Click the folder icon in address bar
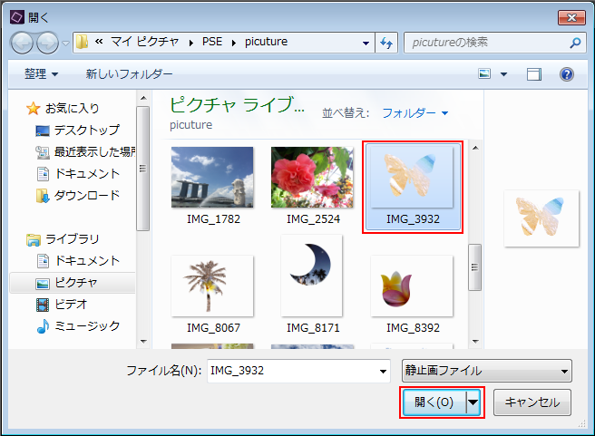The height and width of the screenshot is (436, 595). point(82,42)
